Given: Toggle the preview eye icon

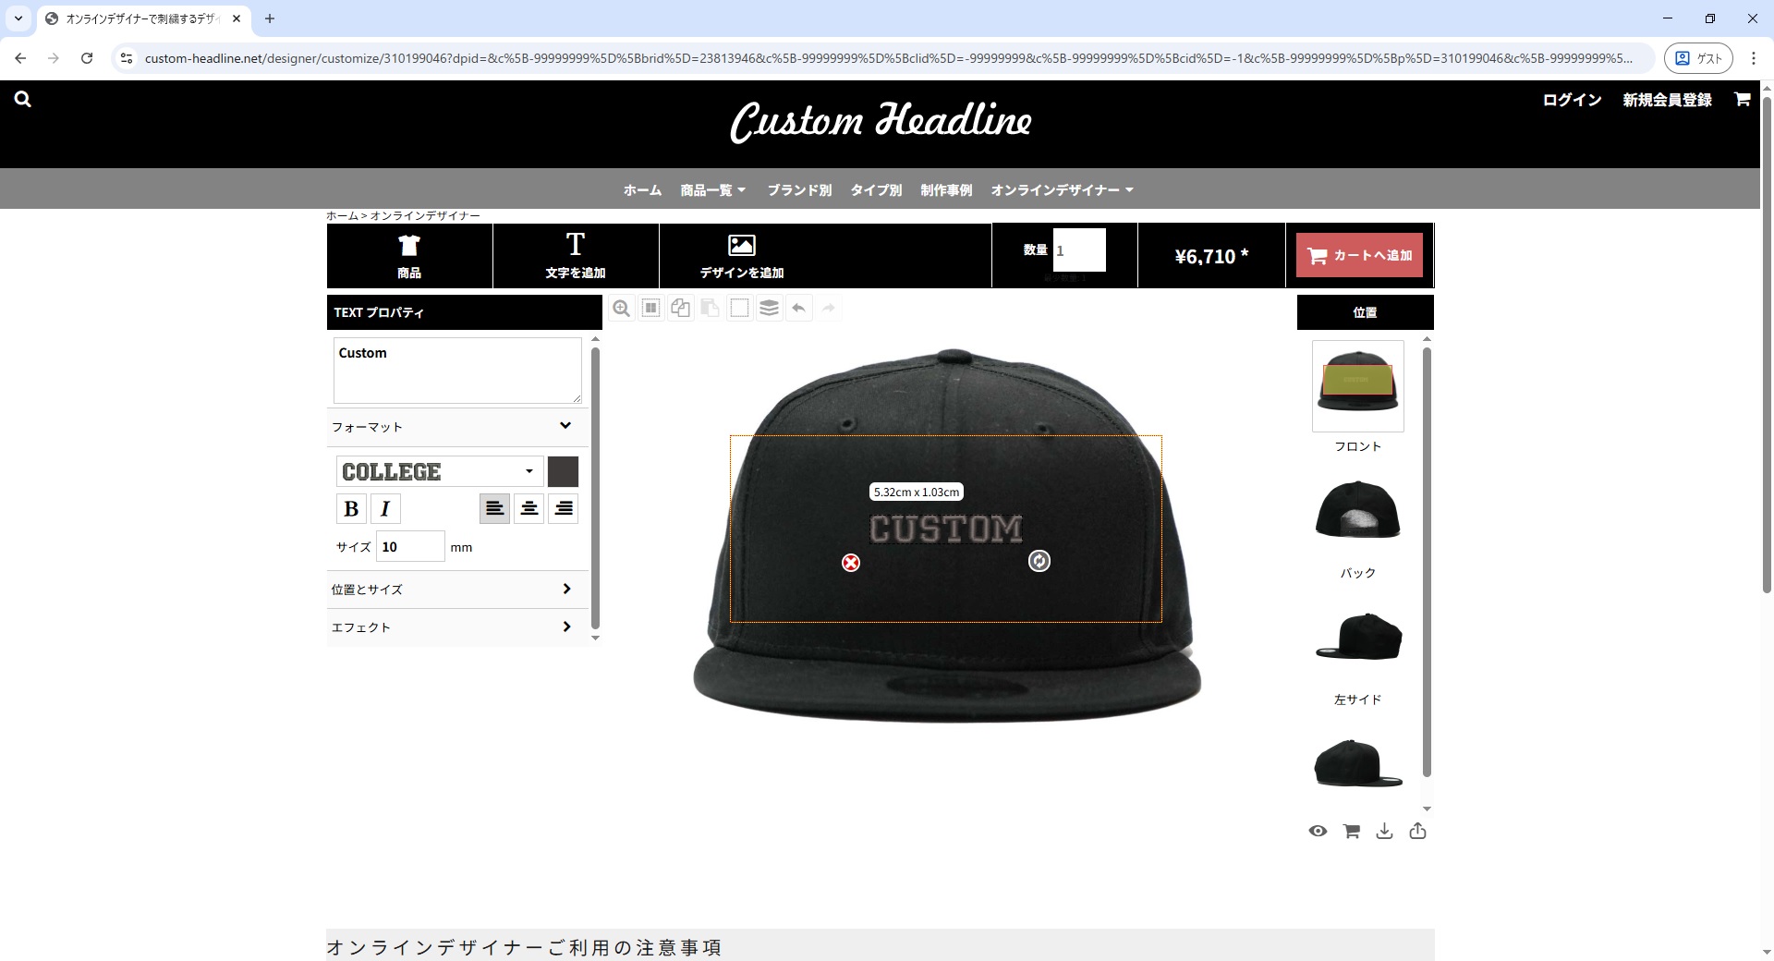Looking at the screenshot, I should tap(1318, 832).
